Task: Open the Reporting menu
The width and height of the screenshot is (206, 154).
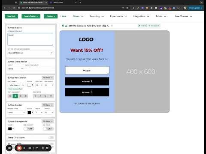Action: (97, 16)
